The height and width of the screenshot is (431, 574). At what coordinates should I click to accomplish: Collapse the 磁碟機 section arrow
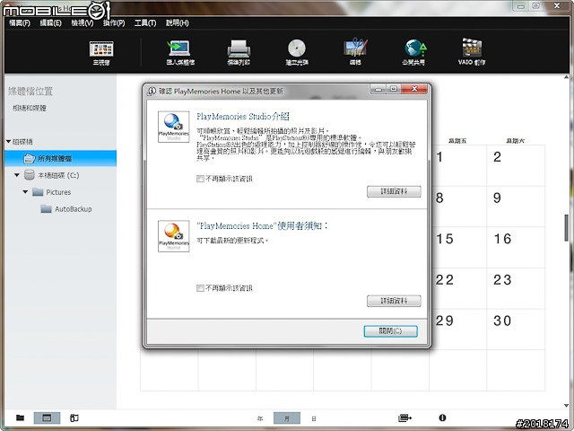(8, 142)
